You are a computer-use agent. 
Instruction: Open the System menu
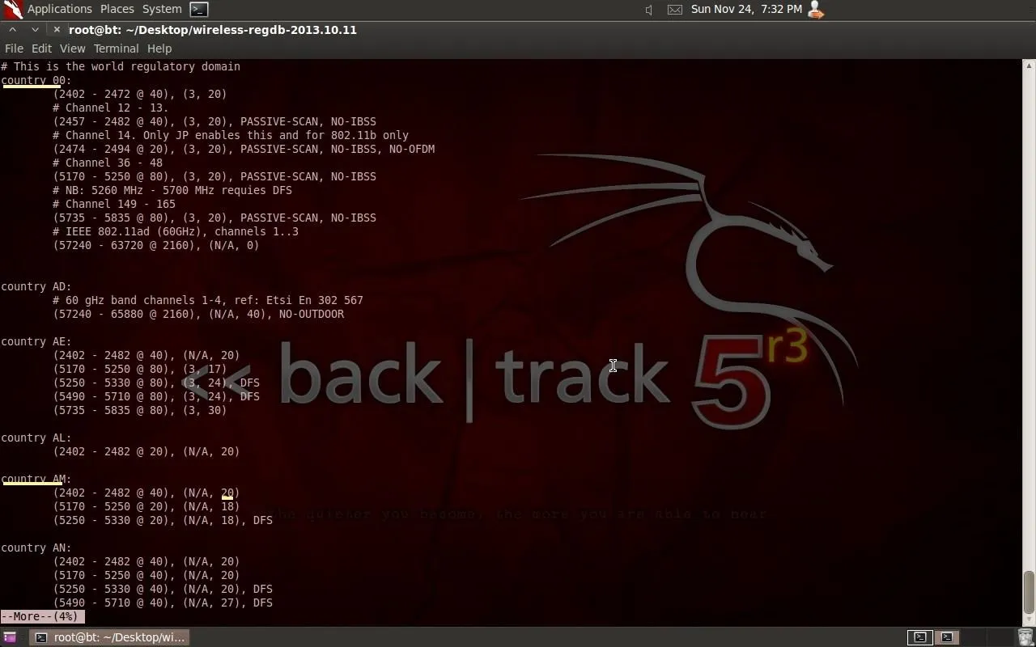162,9
